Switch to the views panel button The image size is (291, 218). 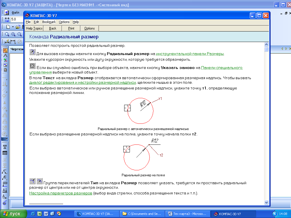(x=5, y=65)
